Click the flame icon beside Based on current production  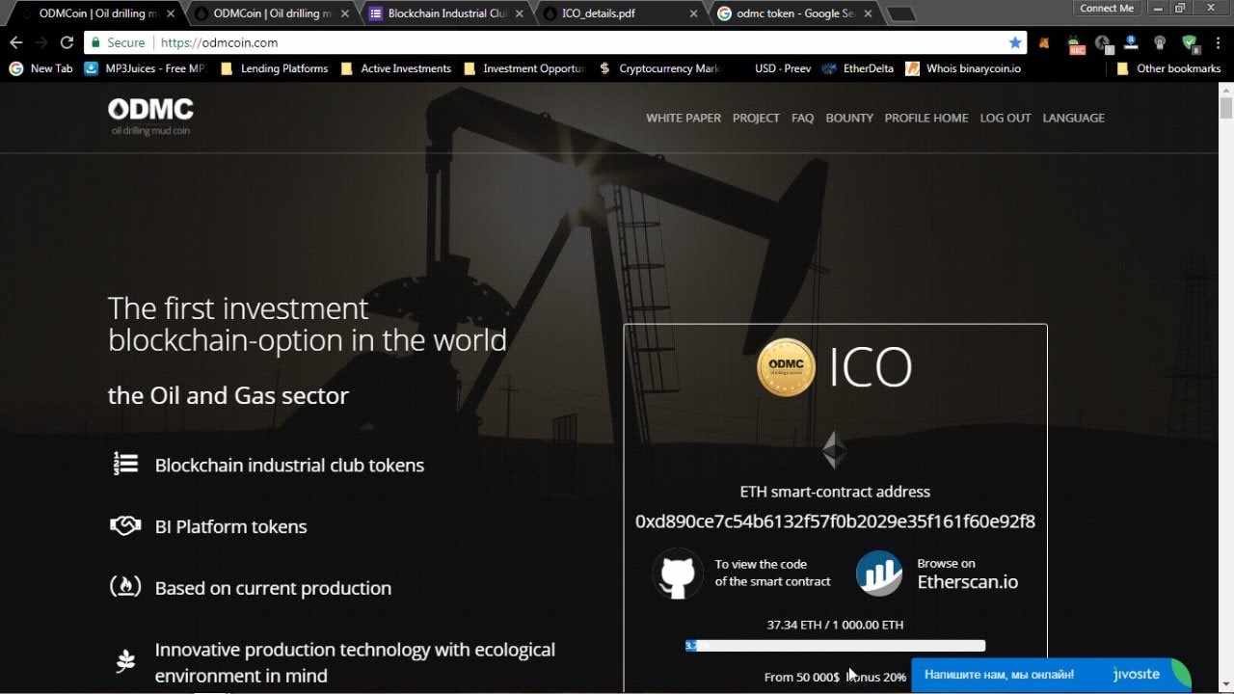(125, 587)
